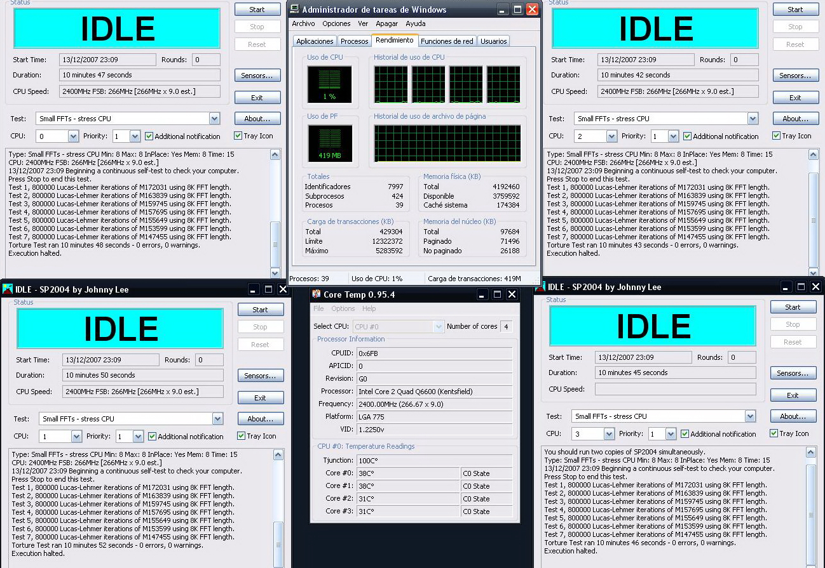Image resolution: width=825 pixels, height=568 pixels.
Task: Click Exit in the CPU 0 SP2004 window
Action: coord(257,98)
